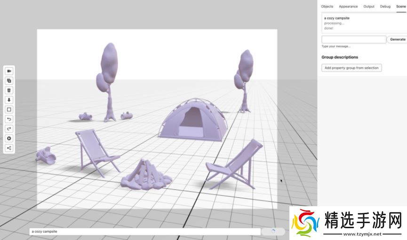The height and width of the screenshot is (240, 407).
Task: Click the share icon in the left toolbar
Action: [x=9, y=148]
